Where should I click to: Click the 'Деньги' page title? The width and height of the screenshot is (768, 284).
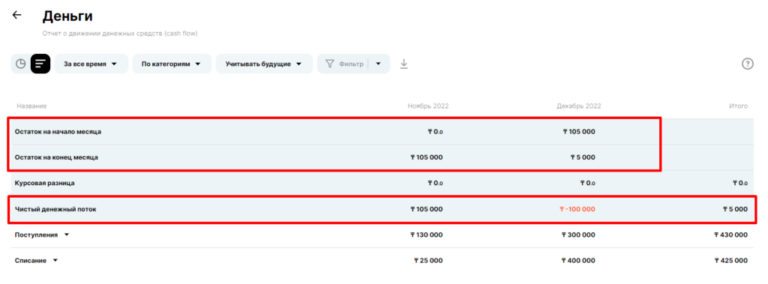pos(67,16)
